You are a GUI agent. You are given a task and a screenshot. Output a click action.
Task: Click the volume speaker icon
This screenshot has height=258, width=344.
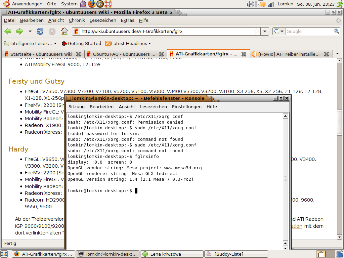[250, 4]
